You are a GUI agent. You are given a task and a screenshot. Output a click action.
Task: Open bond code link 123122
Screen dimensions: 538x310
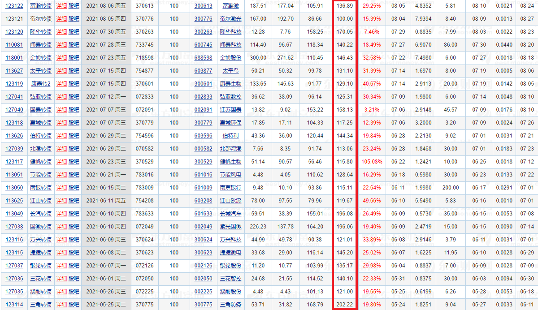click(x=14, y=6)
